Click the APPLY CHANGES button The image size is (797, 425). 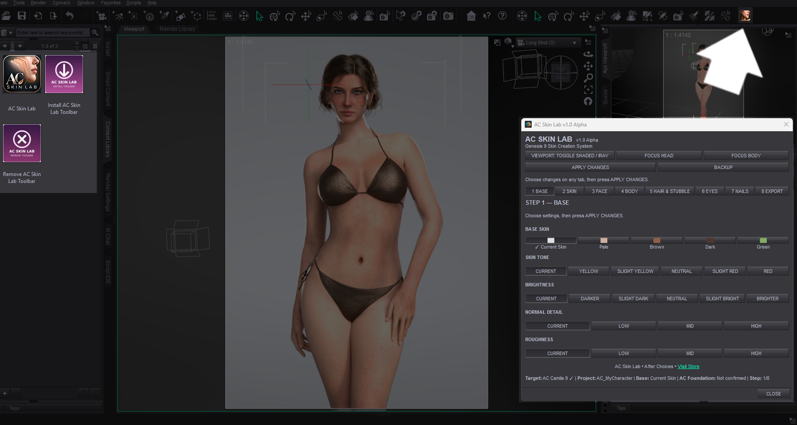click(590, 167)
